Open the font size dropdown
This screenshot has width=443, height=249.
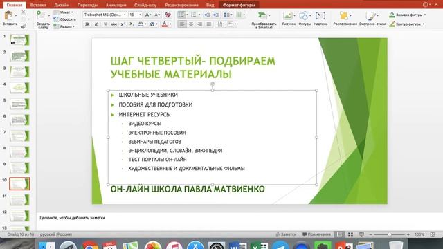pyautogui.click(x=140, y=15)
